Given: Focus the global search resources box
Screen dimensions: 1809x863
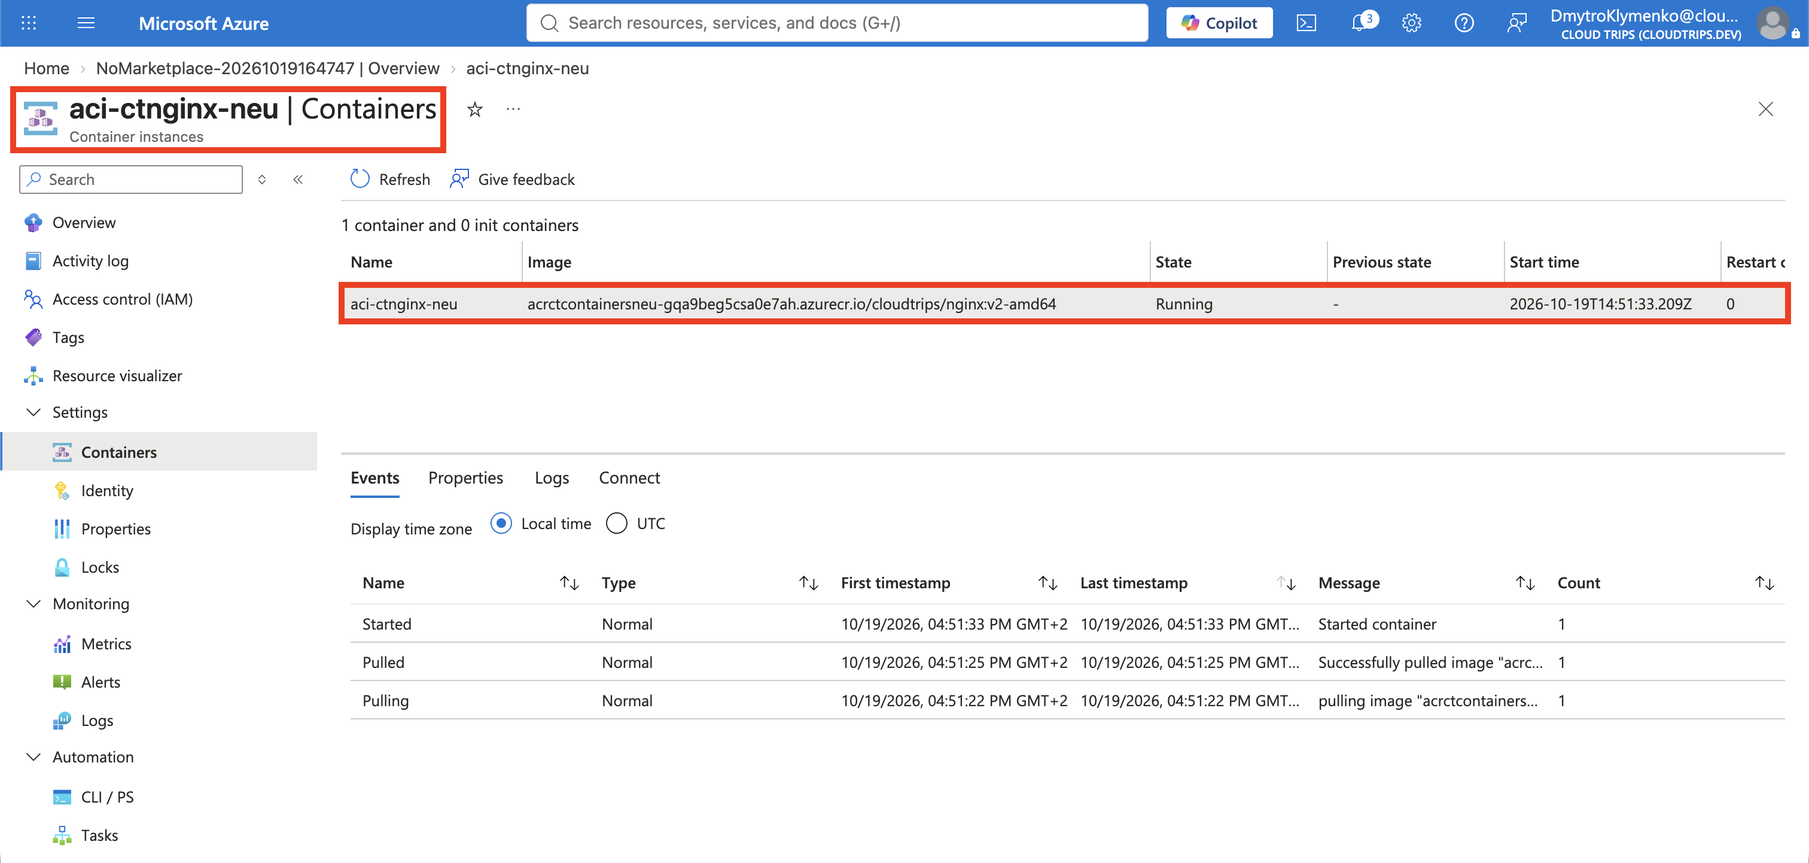Looking at the screenshot, I should (837, 23).
